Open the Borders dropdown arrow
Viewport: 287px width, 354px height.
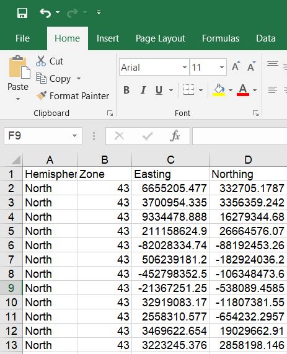(201, 91)
